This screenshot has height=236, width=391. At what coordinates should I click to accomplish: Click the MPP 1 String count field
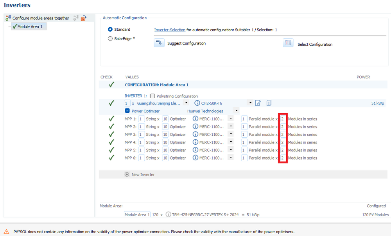tap(142, 119)
